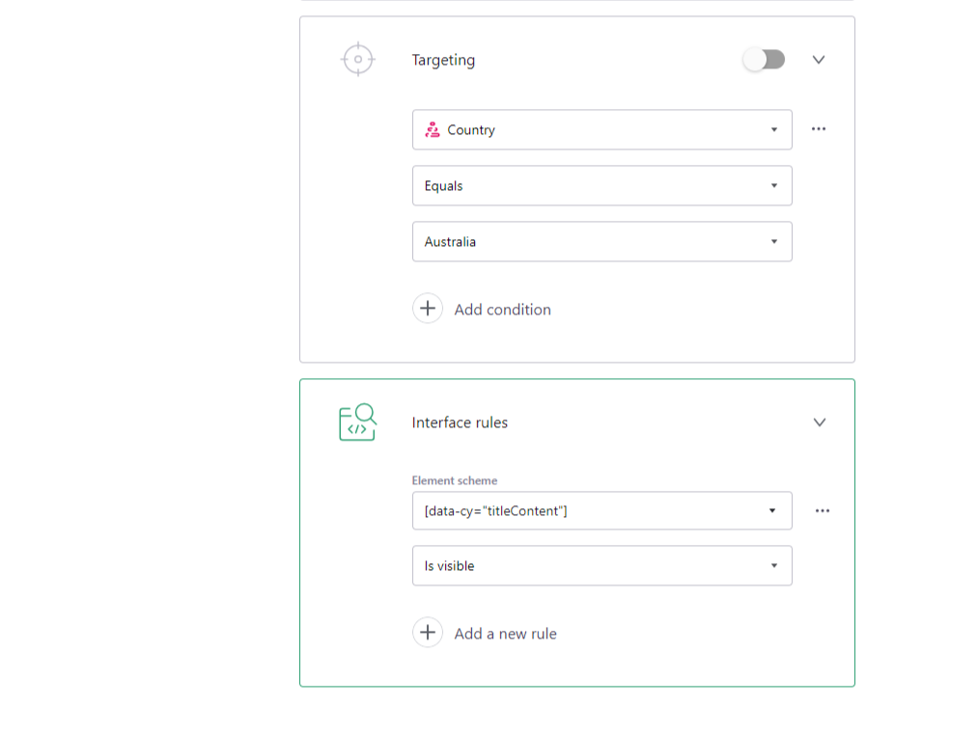The width and height of the screenshot is (977, 734).
Task: Select the Element scheme input showing titleContent
Action: [601, 510]
